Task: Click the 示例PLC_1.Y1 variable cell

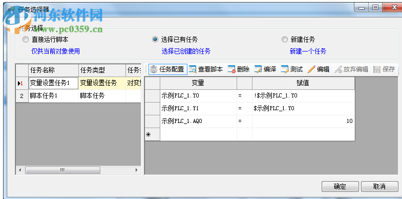Action: coord(198,109)
